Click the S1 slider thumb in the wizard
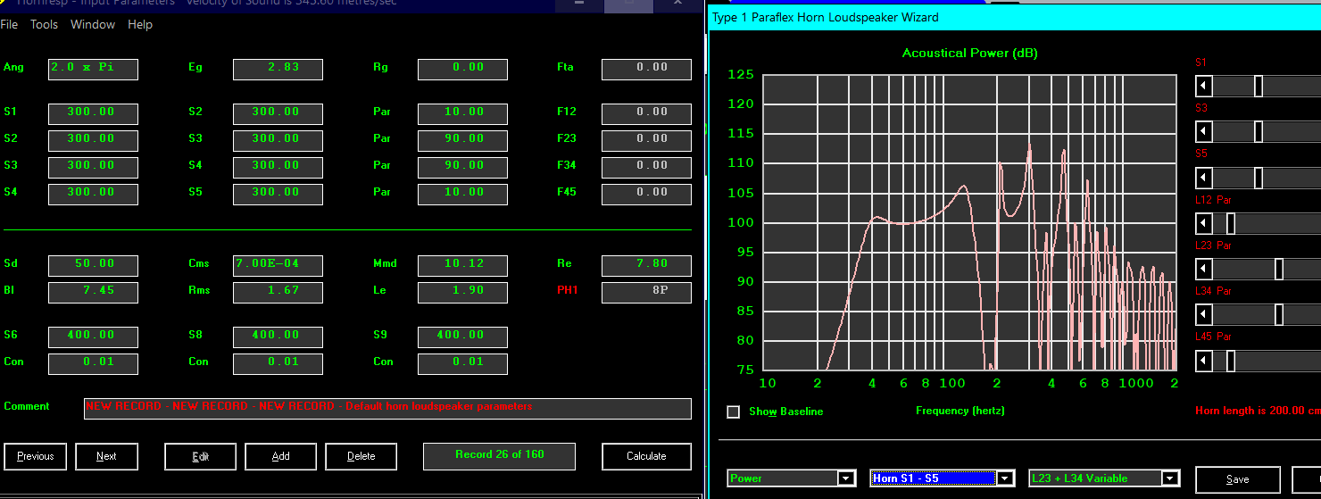Screen dimensions: 1321x499 1259,86
